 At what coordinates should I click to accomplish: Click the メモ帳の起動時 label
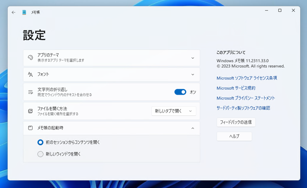click(x=50, y=128)
